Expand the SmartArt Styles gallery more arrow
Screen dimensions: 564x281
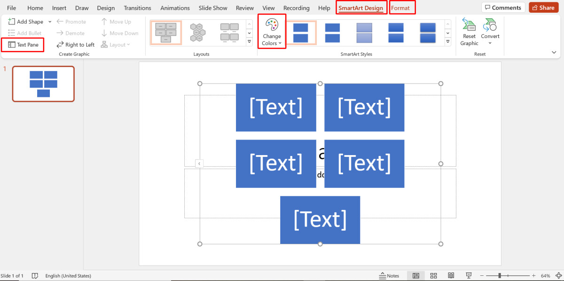(x=448, y=42)
